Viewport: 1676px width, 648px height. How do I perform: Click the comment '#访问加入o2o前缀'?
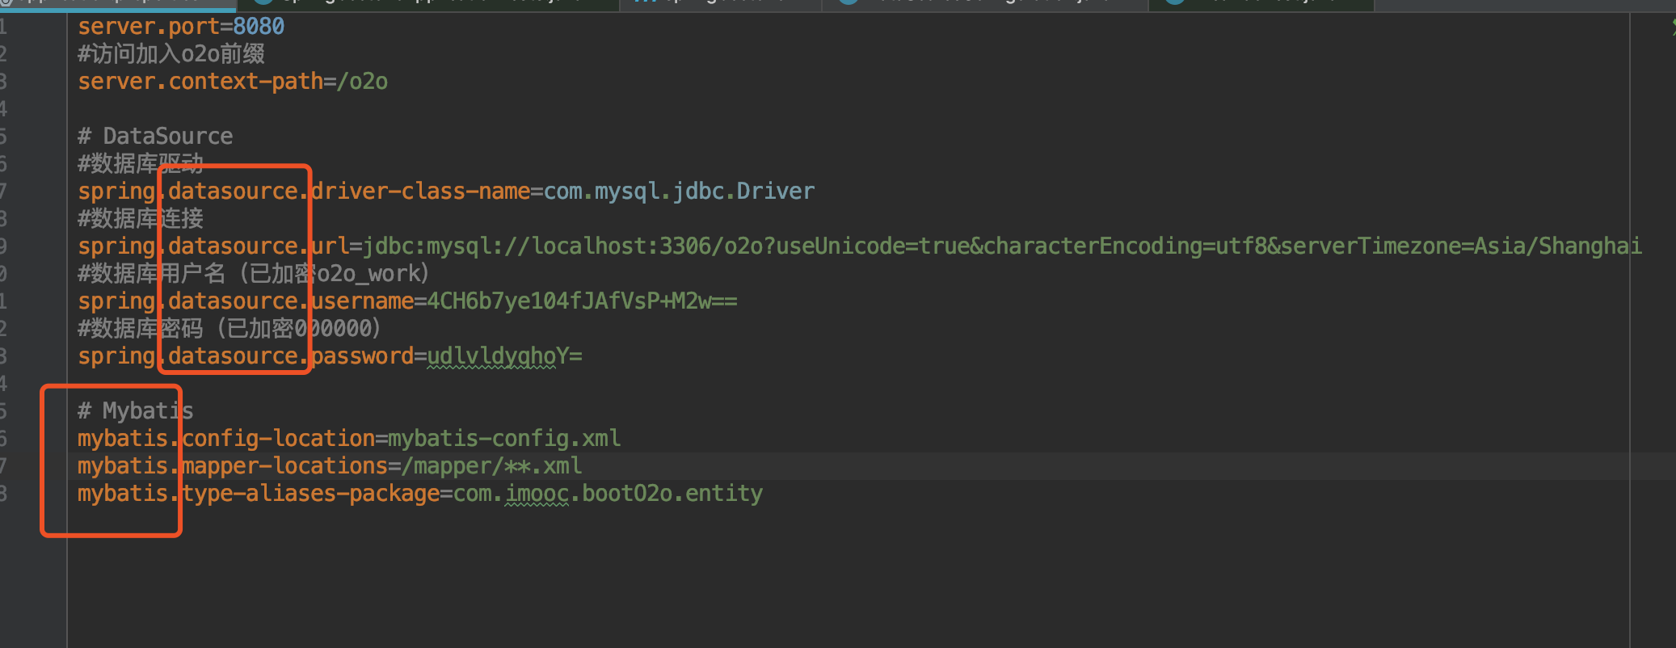171,54
